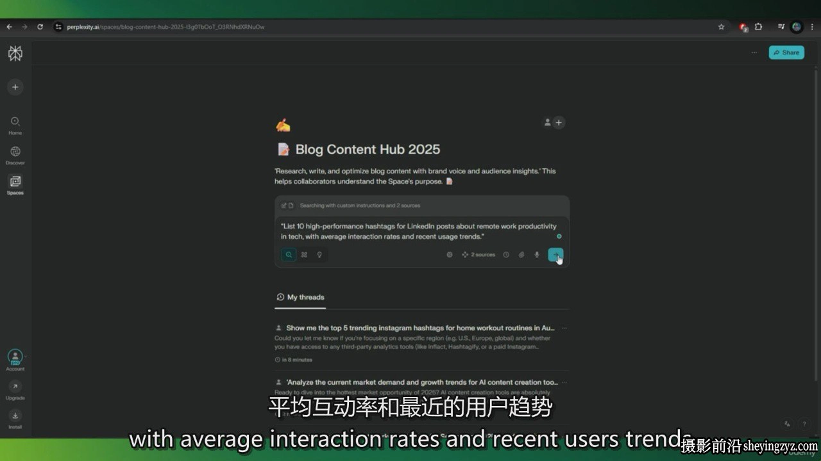Click the browser address bar URL
Viewport: 821px width, 461px height.
point(165,27)
